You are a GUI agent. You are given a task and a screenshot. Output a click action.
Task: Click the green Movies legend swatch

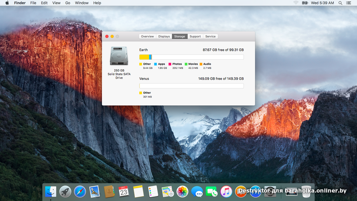click(x=186, y=64)
